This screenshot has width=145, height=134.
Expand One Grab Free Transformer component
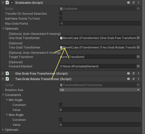click(x=3, y=73)
